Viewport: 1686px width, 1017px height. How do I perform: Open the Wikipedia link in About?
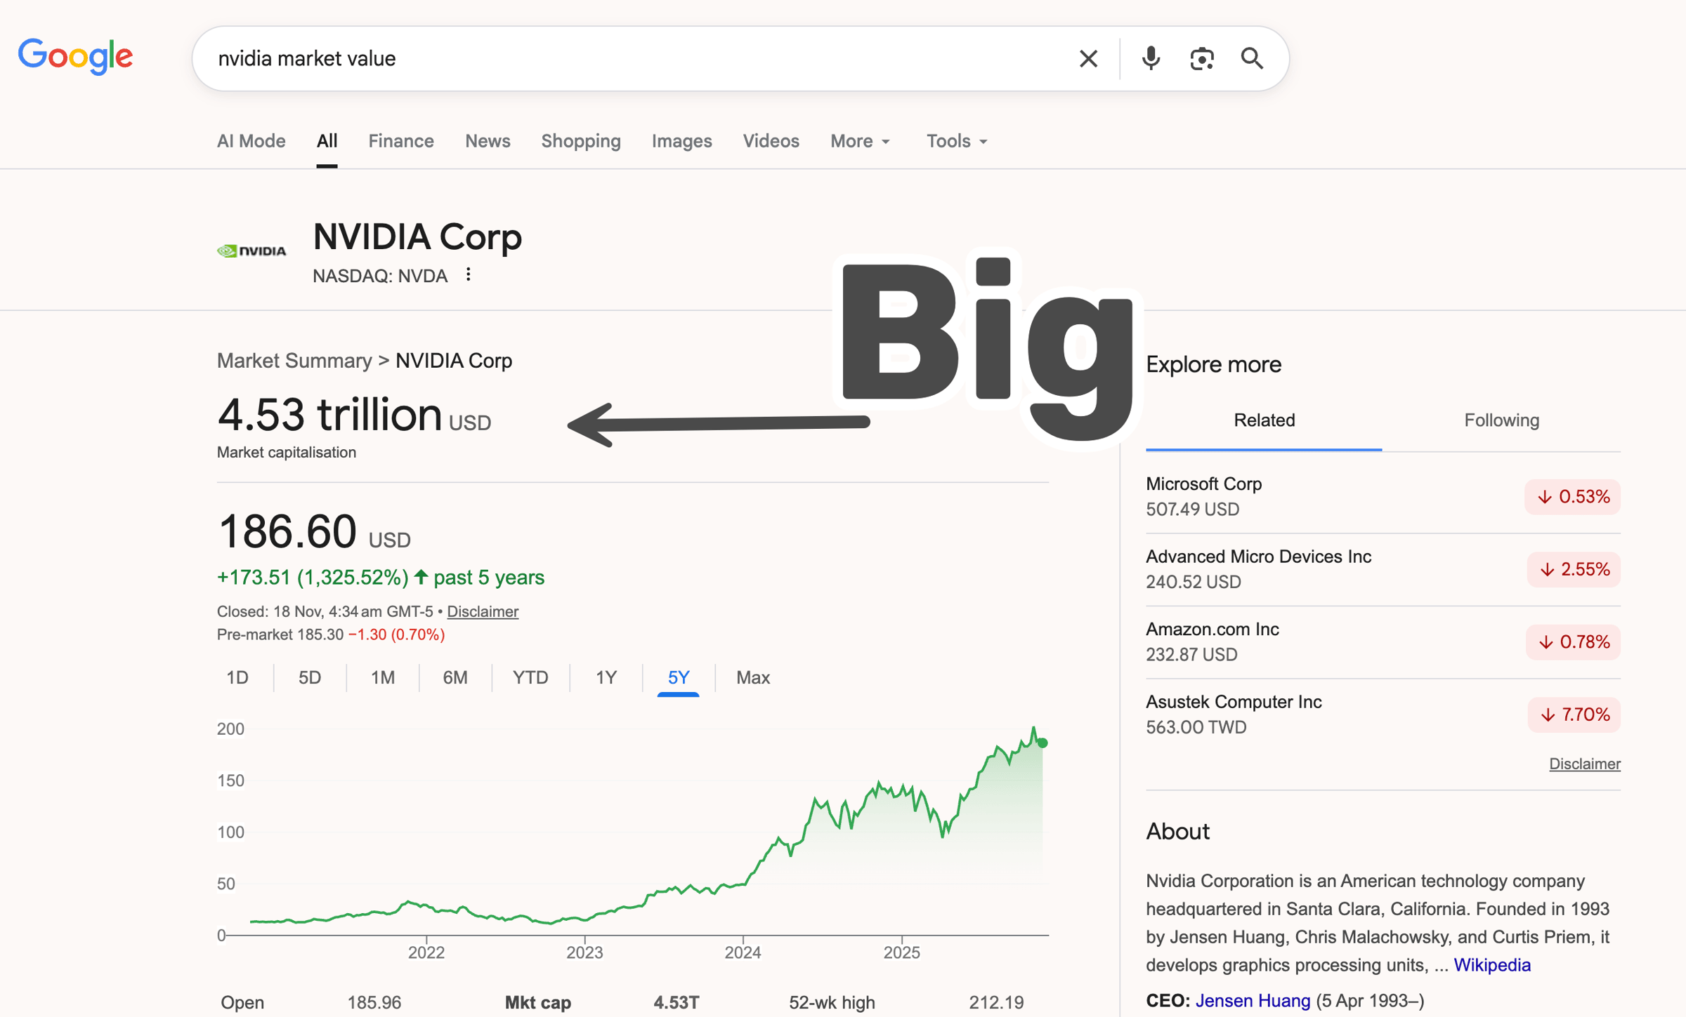click(x=1491, y=965)
